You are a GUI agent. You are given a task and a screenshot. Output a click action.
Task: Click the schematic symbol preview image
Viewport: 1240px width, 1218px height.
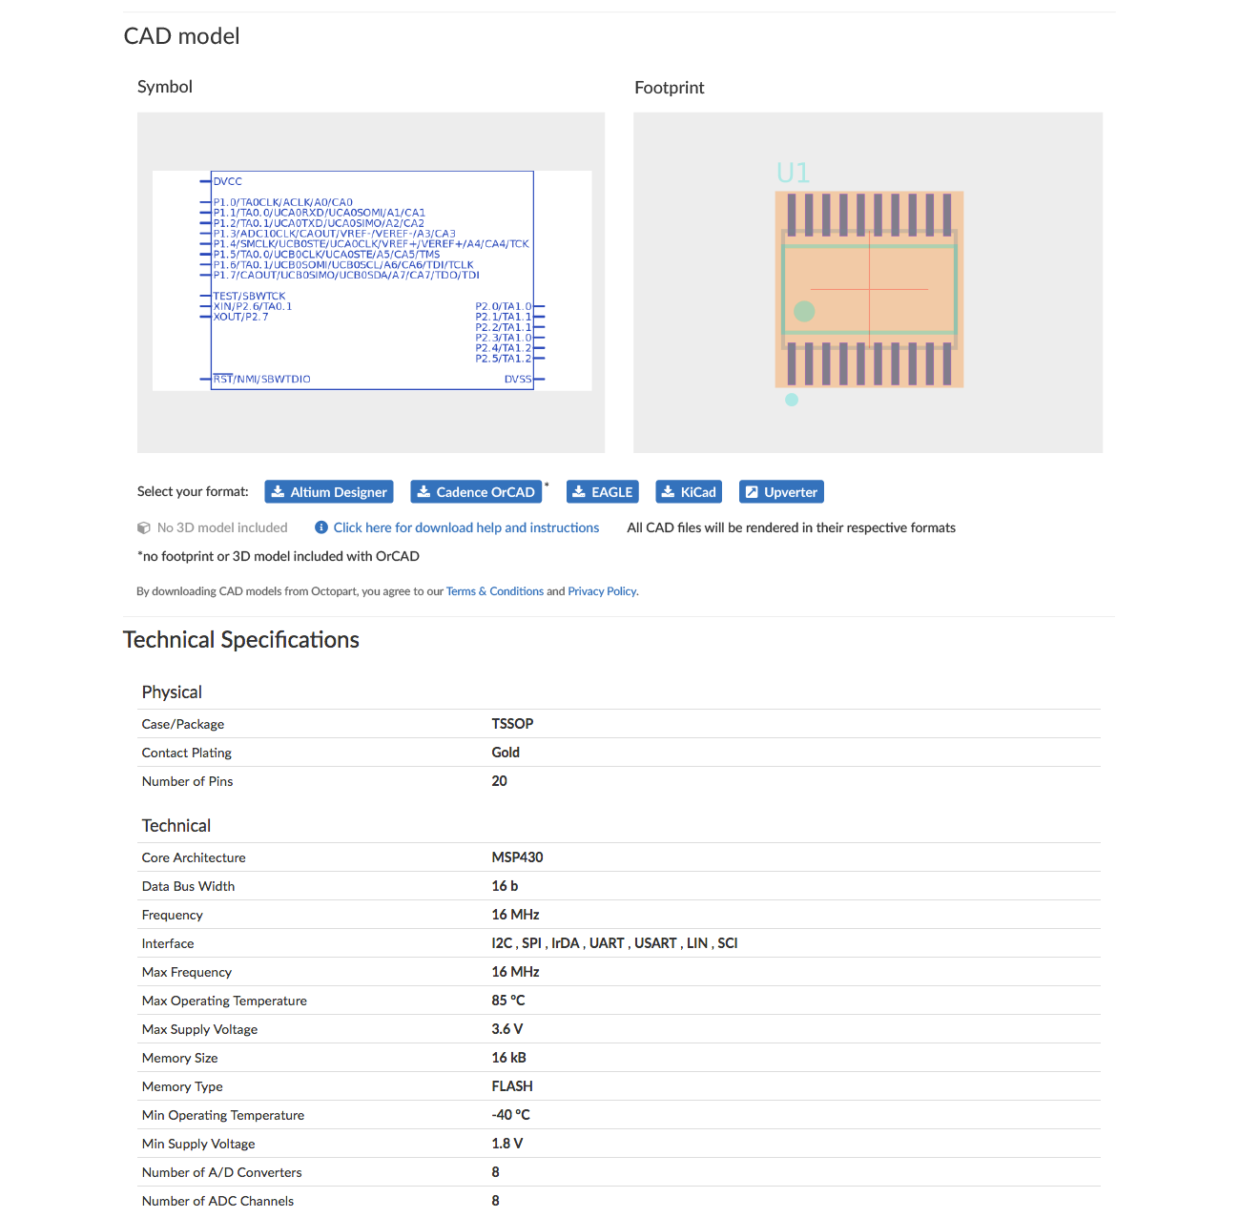pyautogui.click(x=371, y=280)
